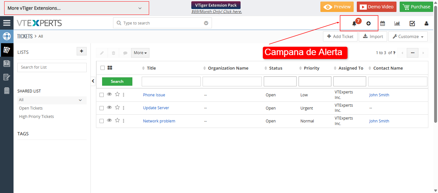Go to the previous page arrow

pyautogui.click(x=402, y=53)
